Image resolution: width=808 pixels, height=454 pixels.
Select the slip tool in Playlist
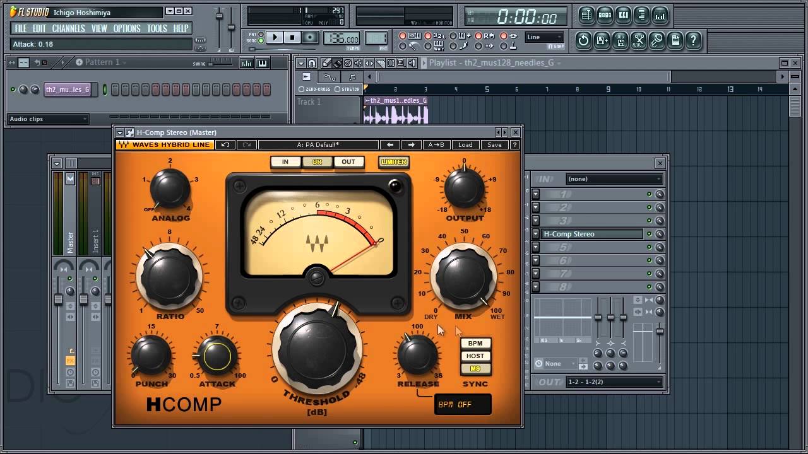[369, 63]
